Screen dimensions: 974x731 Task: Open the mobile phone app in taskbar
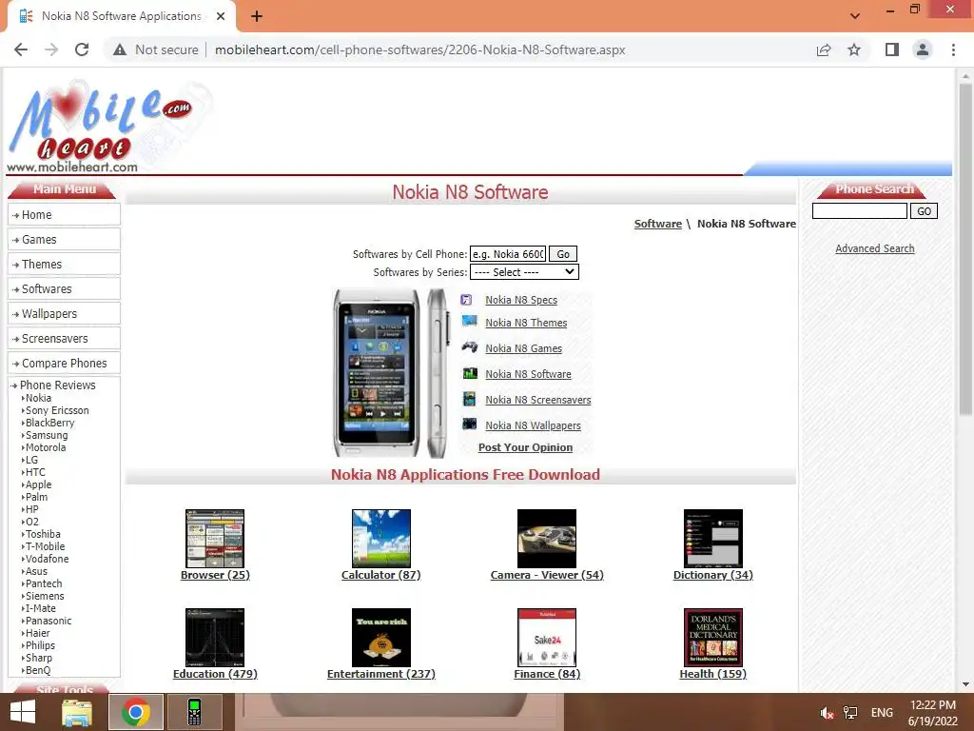coord(194,712)
